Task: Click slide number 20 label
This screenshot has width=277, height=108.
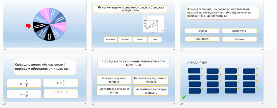Action: pos(93,50)
